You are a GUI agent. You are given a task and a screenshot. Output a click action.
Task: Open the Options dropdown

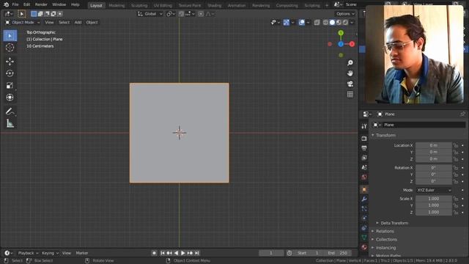345,14
